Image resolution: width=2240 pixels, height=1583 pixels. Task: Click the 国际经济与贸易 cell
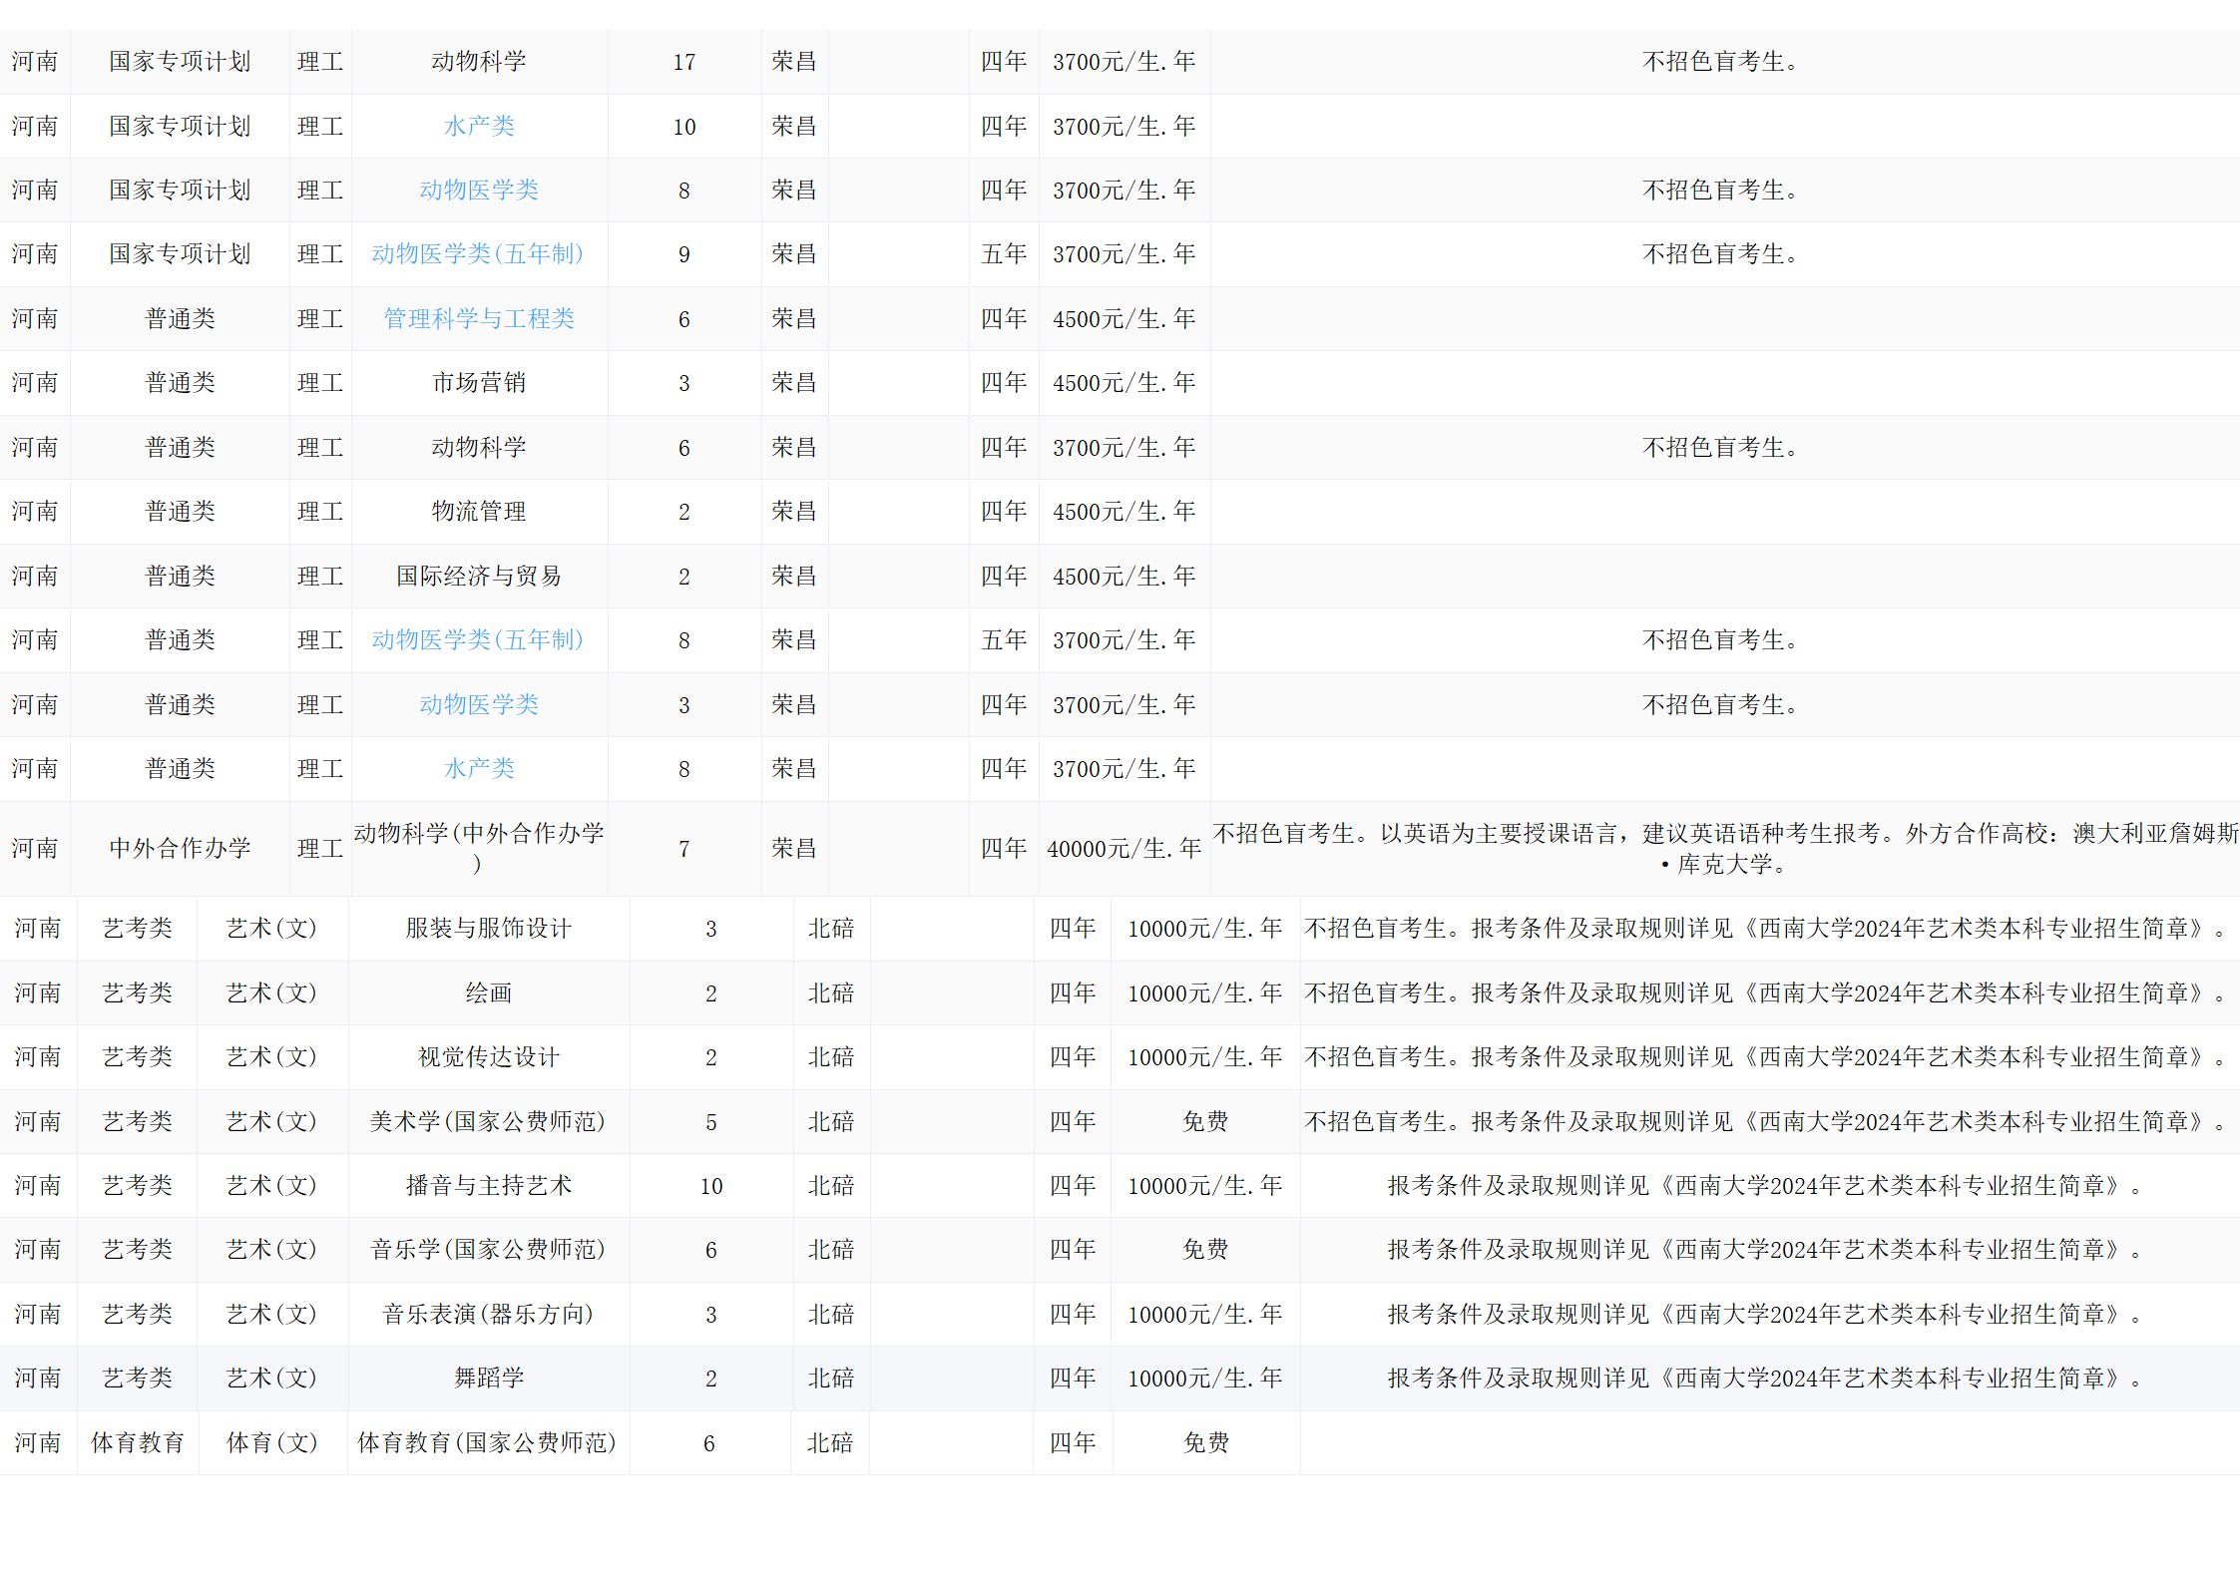[479, 577]
